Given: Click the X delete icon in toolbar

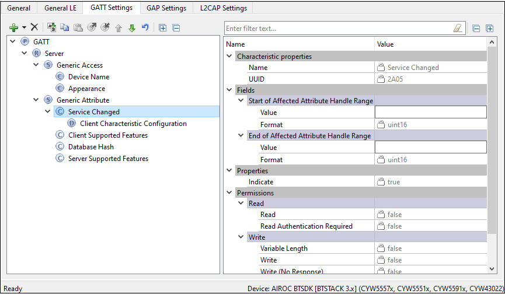Looking at the screenshot, I should tap(34, 27).
